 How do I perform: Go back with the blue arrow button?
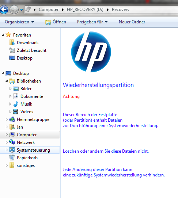click(4, 9)
